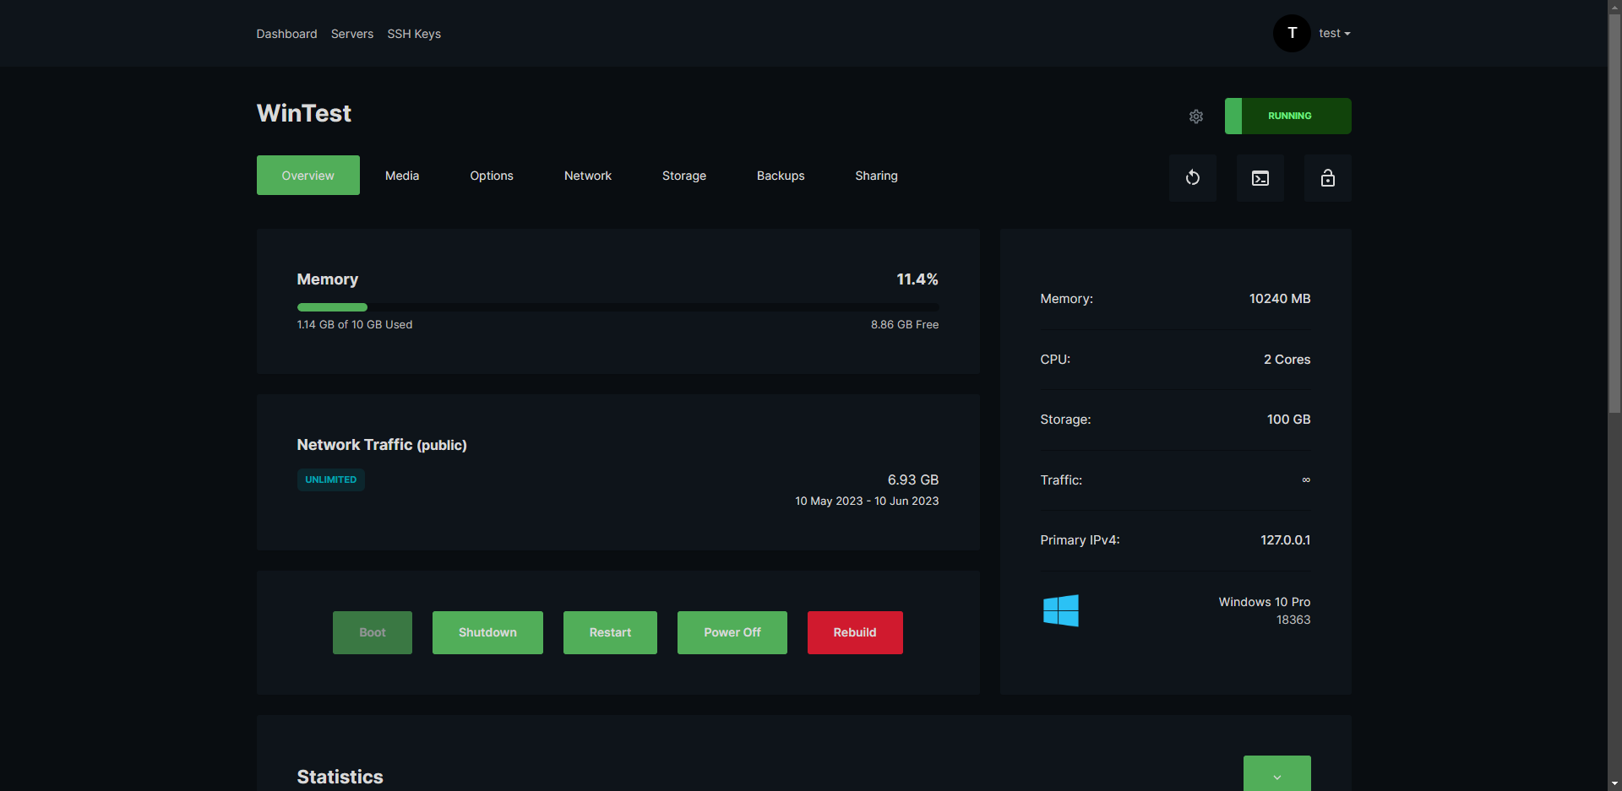Select the Windows logo next to OS info

(1061, 610)
